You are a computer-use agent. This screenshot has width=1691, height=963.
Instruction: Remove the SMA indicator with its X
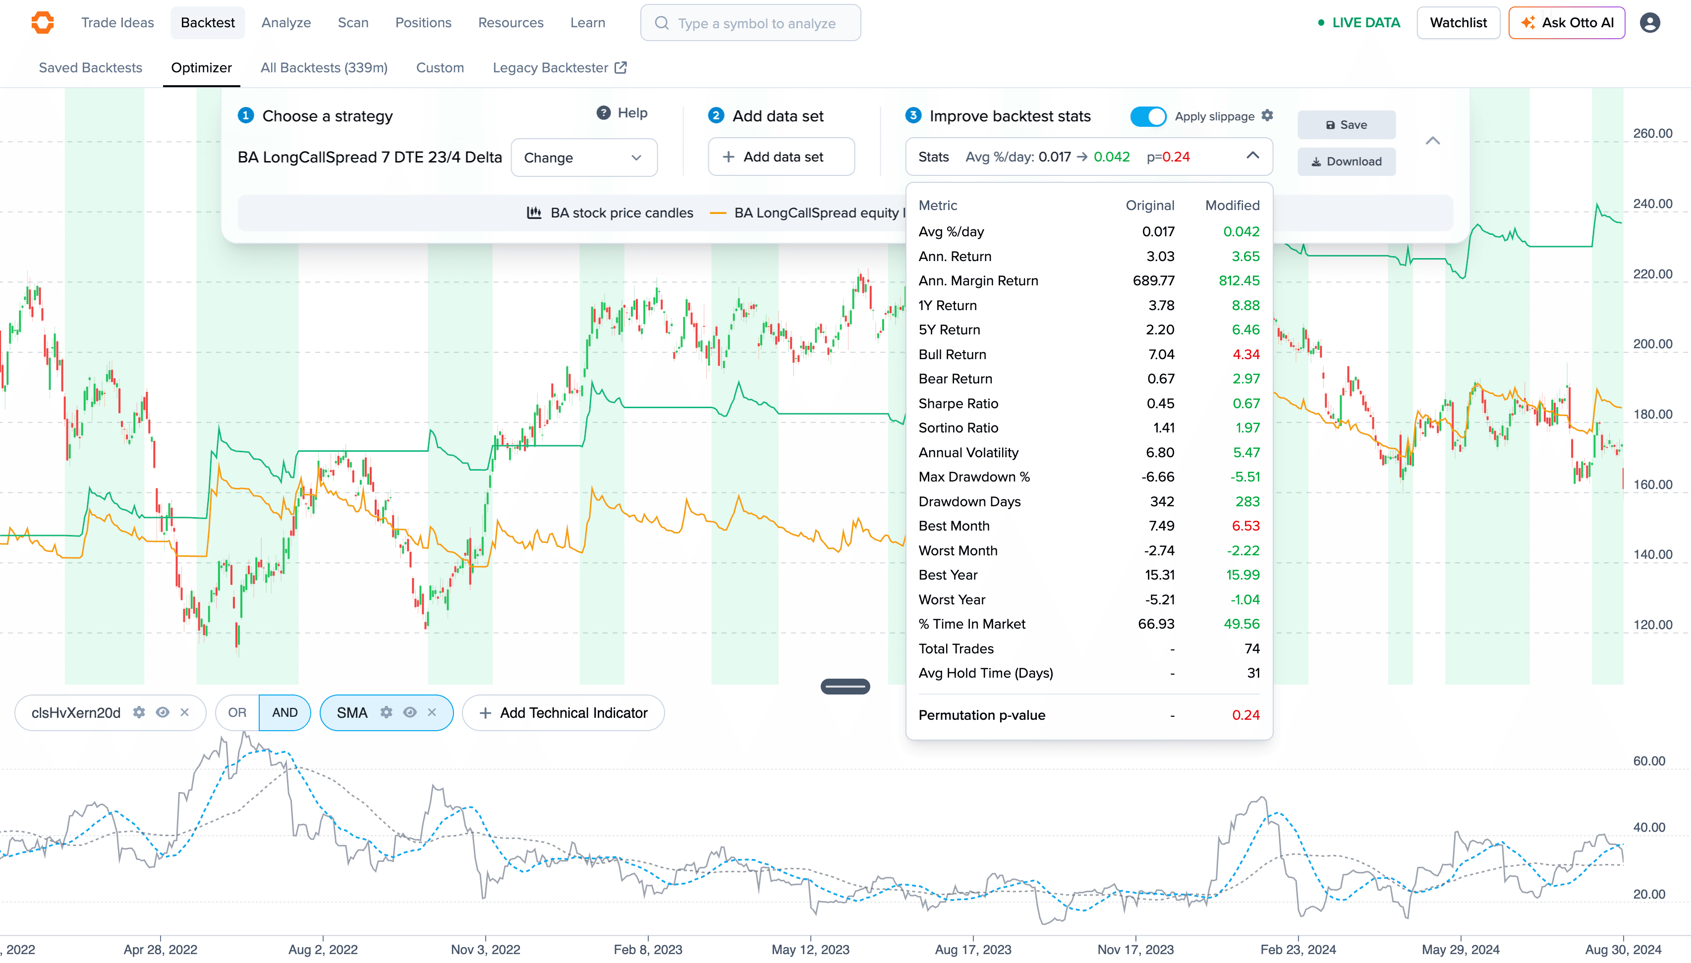pyautogui.click(x=433, y=712)
